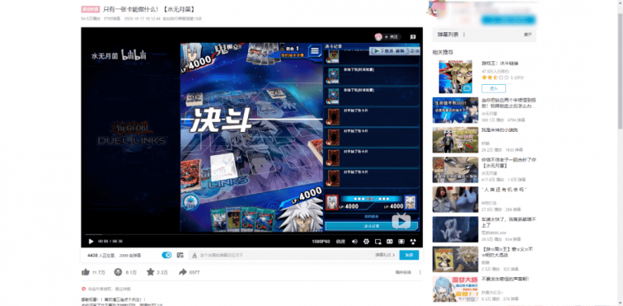Switch to wide screen mode icon
This screenshot has height=306, width=623.
pos(390,242)
